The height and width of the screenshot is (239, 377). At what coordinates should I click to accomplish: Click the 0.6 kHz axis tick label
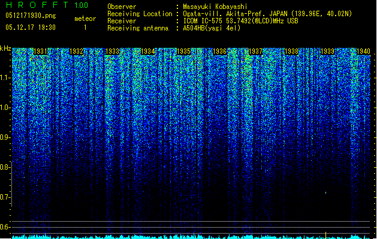point(5,227)
